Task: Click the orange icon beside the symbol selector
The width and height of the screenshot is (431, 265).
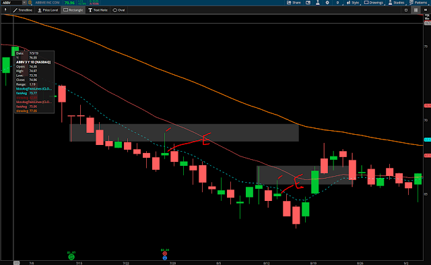Action: [30, 3]
